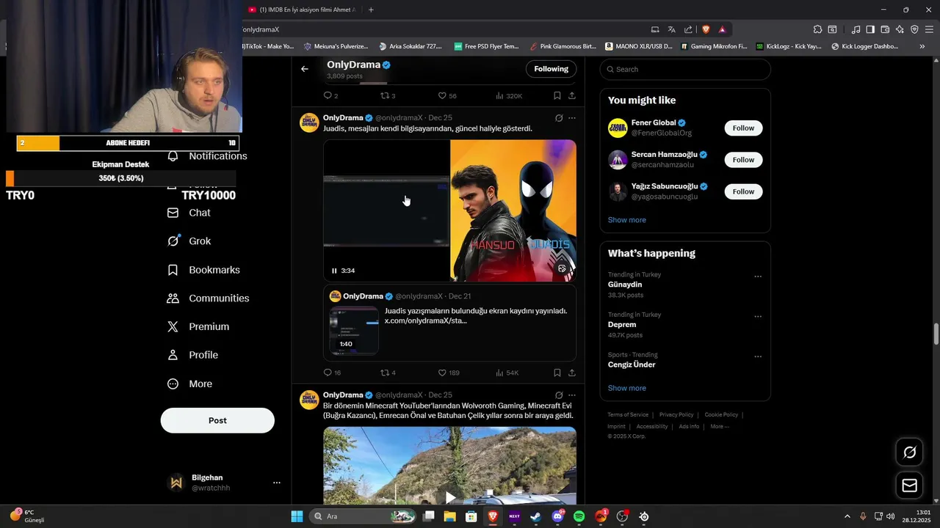
Task: Pause the Juadis video at 3:34
Action: coord(334,271)
